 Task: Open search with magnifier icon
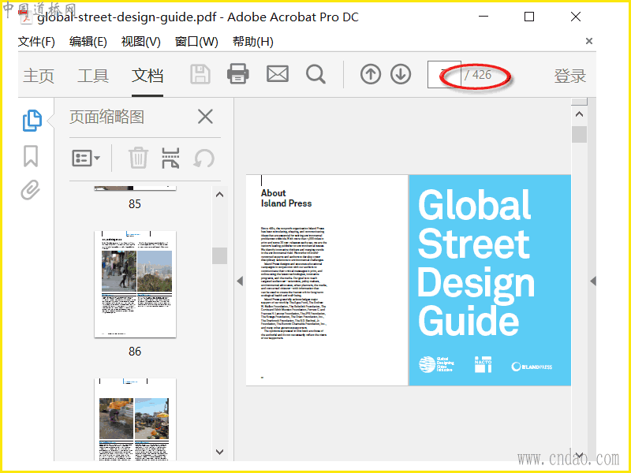tap(315, 74)
